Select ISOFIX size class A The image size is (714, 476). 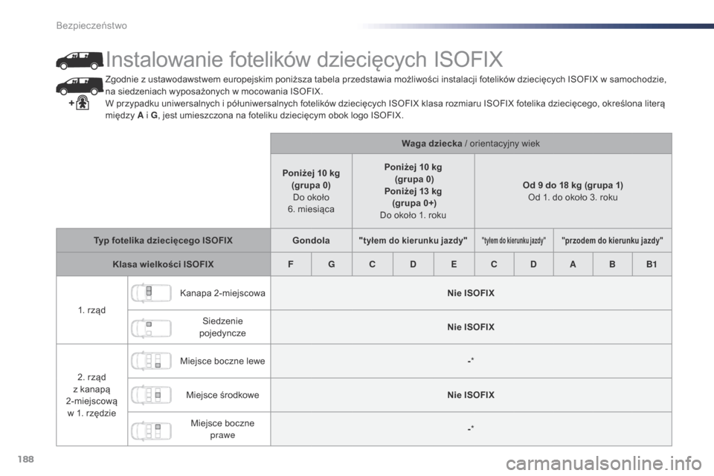573,264
